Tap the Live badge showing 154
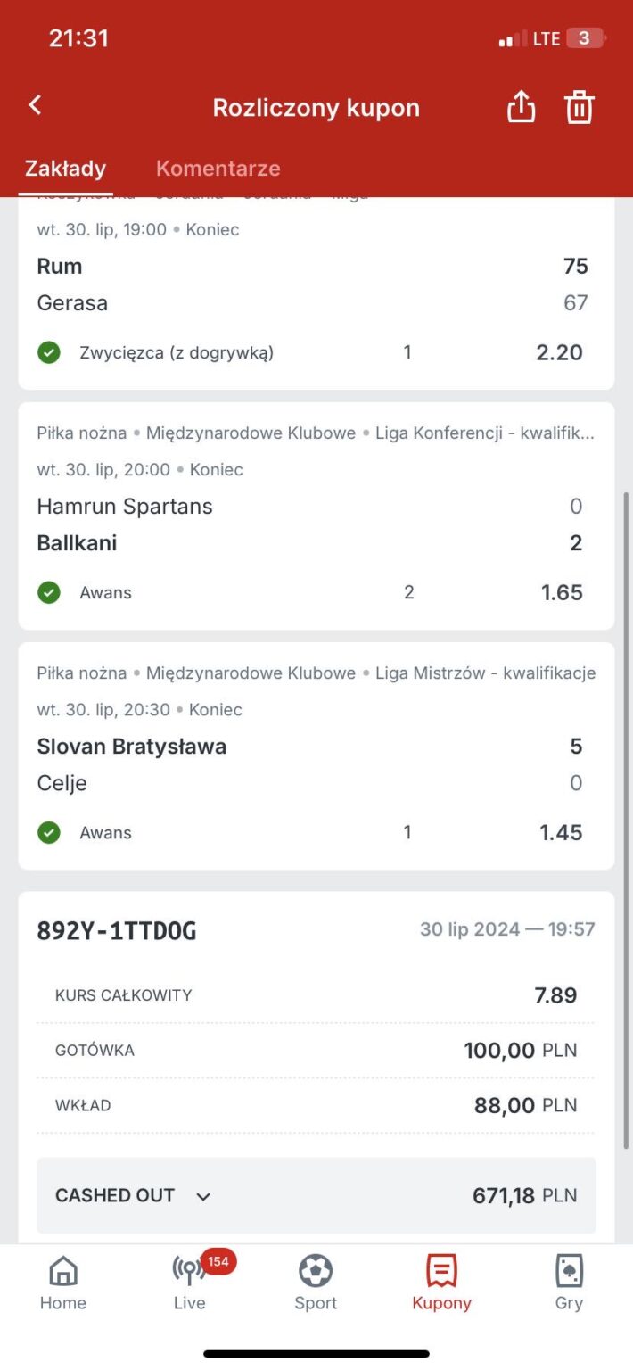 pyautogui.click(x=218, y=1261)
